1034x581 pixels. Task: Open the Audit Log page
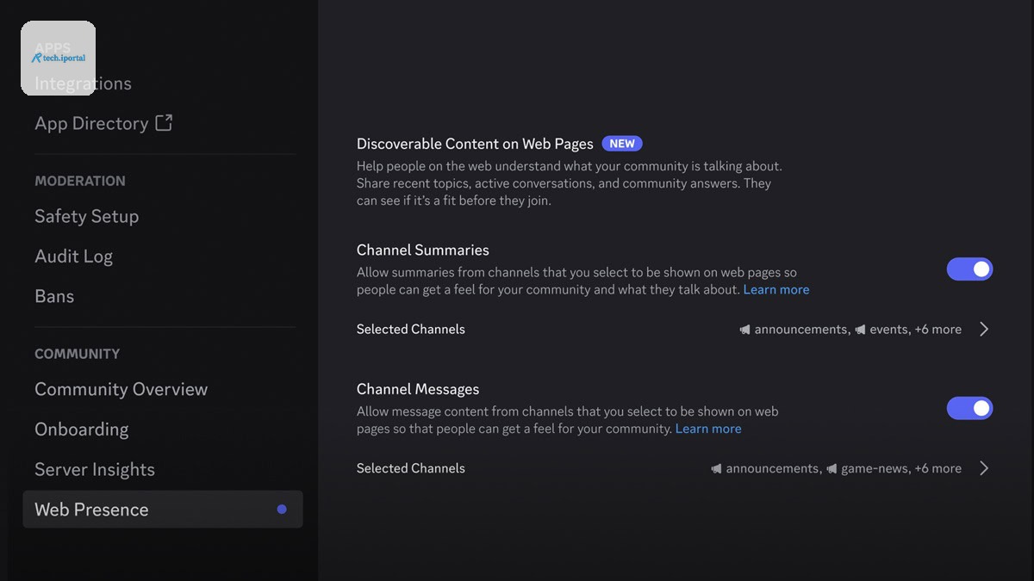[73, 257]
